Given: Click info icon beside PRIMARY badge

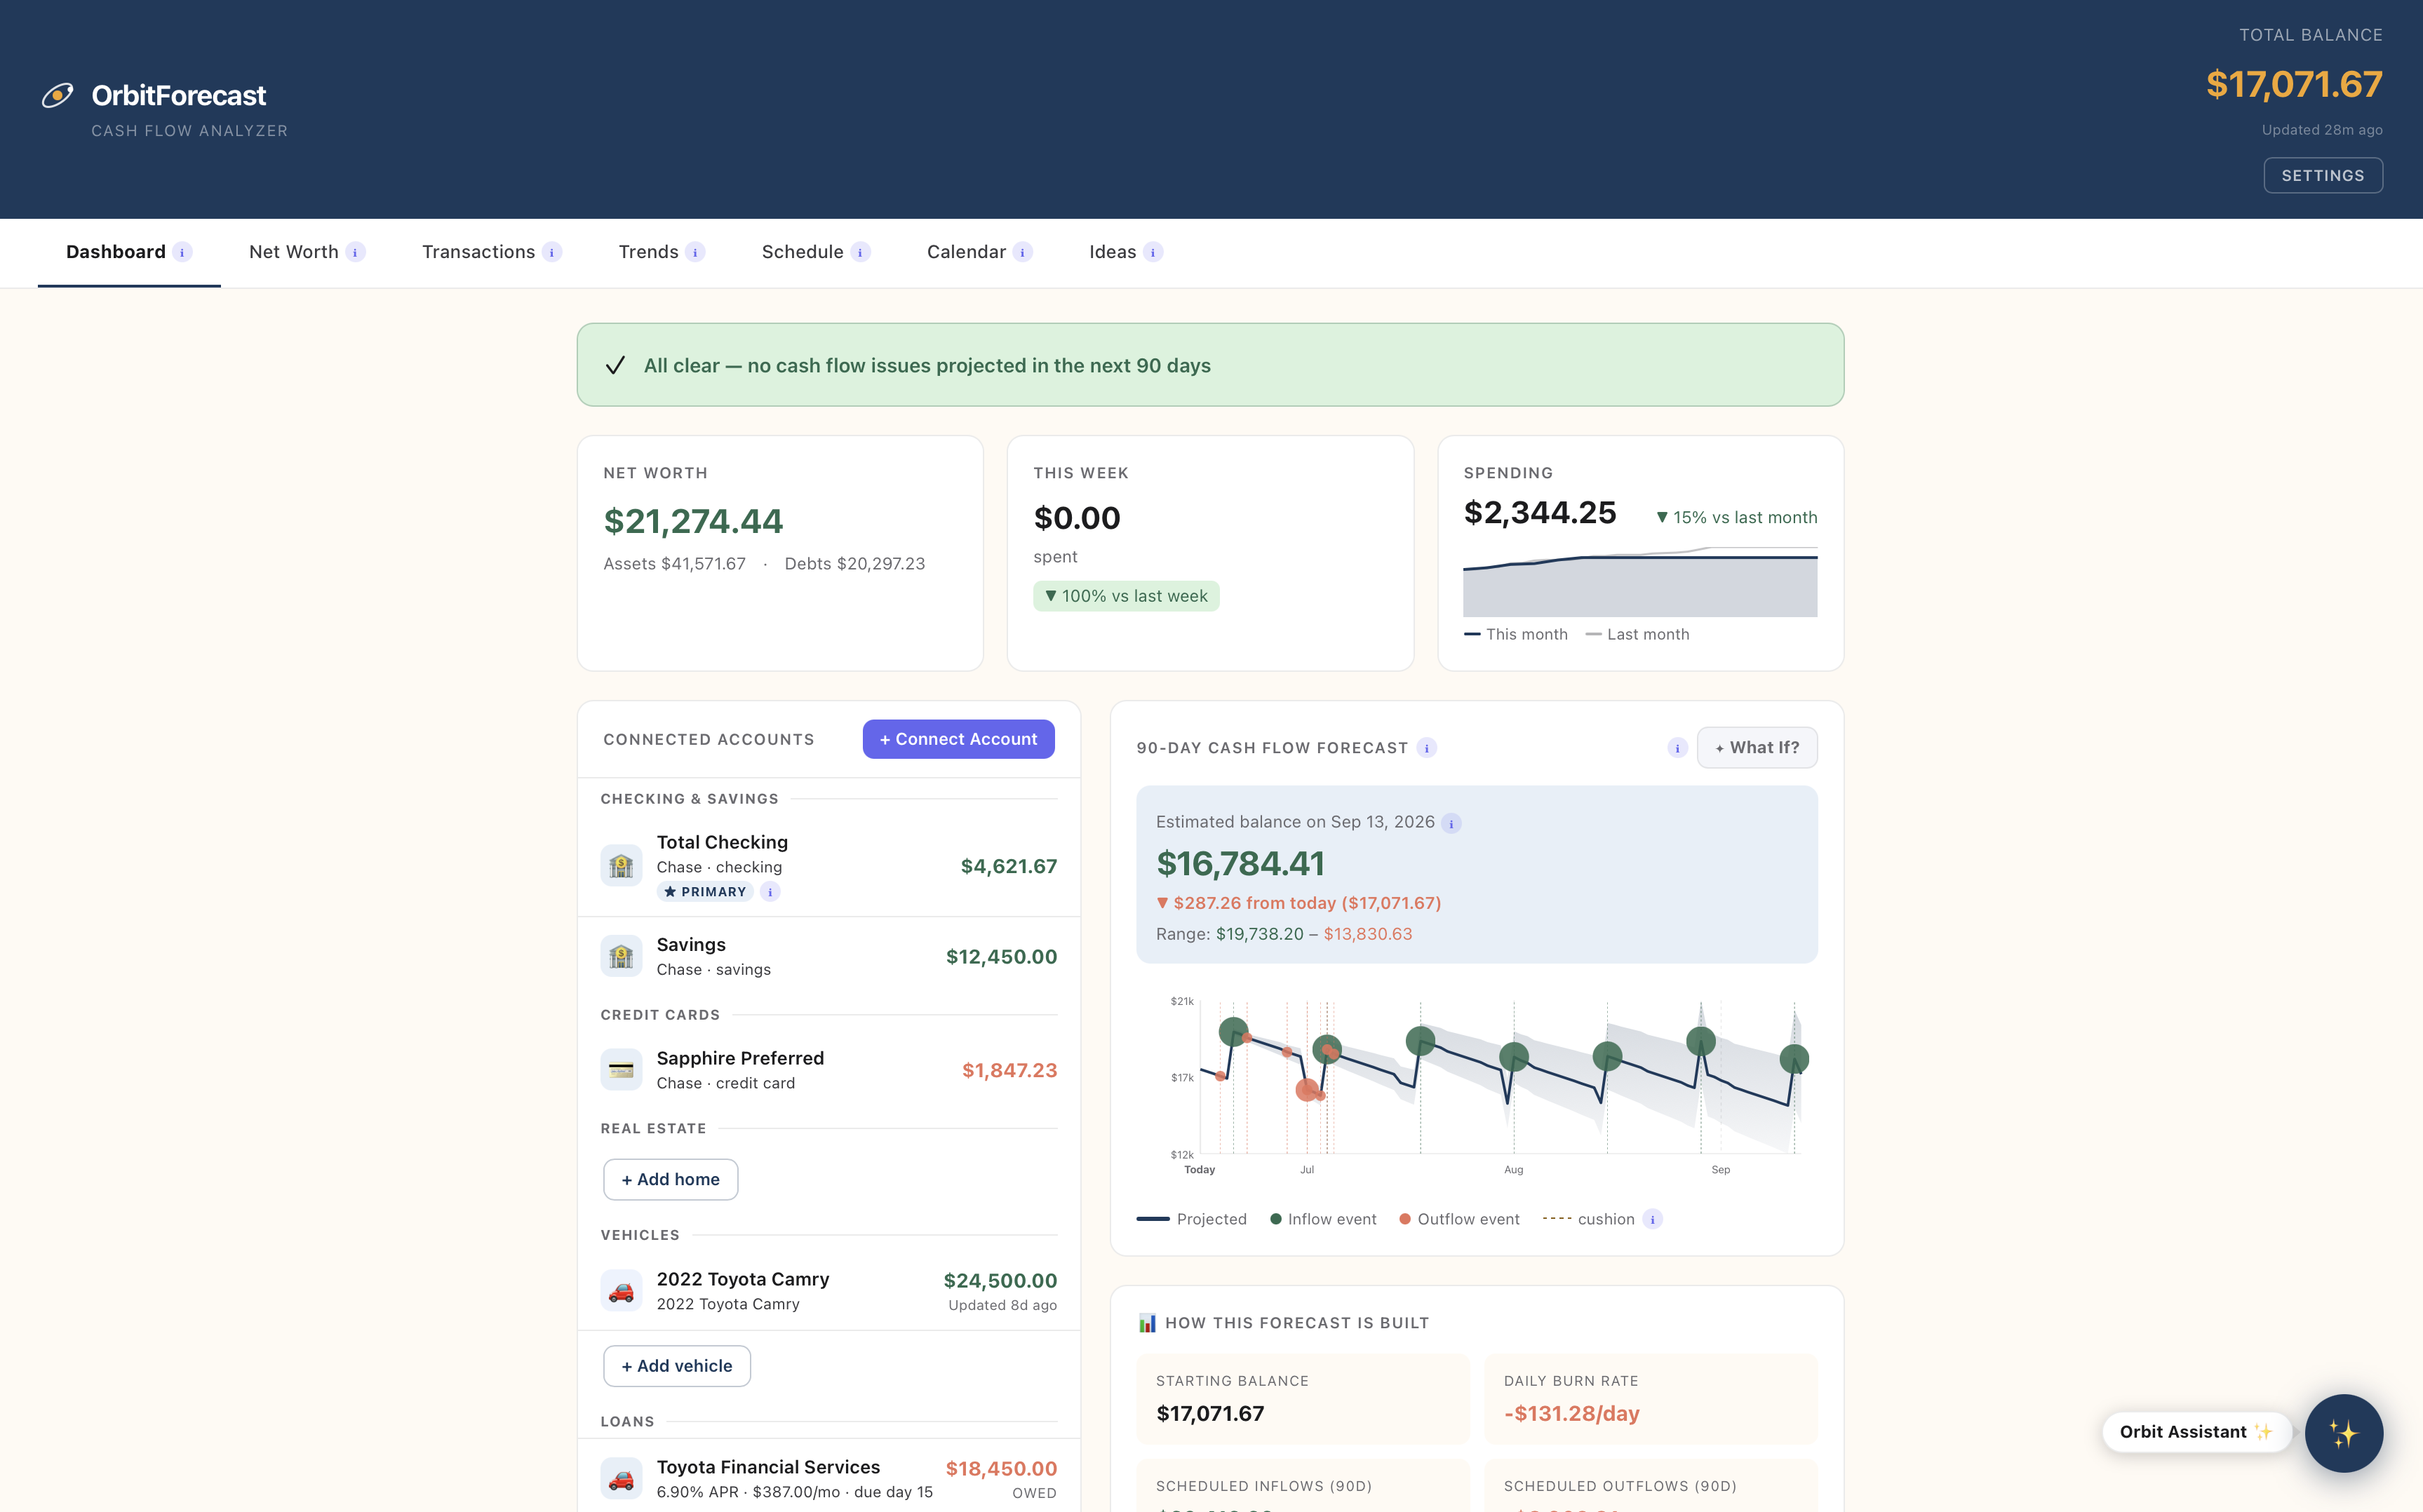Looking at the screenshot, I should point(770,892).
